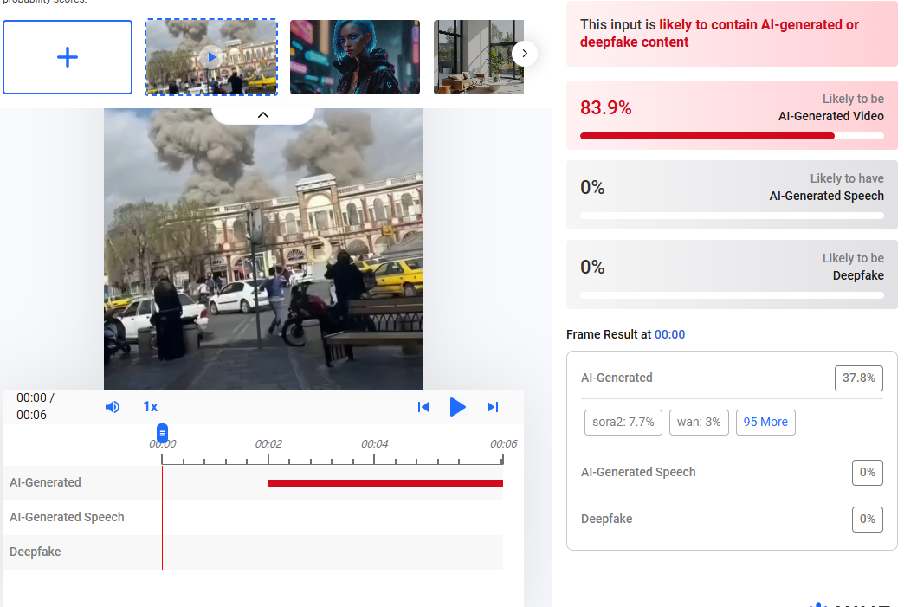Select the living room interior sample thumbnail
The width and height of the screenshot is (904, 607).
point(479,57)
